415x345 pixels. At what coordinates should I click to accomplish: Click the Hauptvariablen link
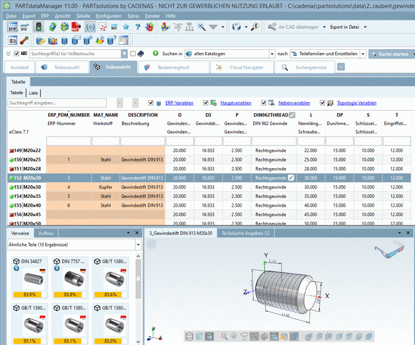tap(236, 103)
